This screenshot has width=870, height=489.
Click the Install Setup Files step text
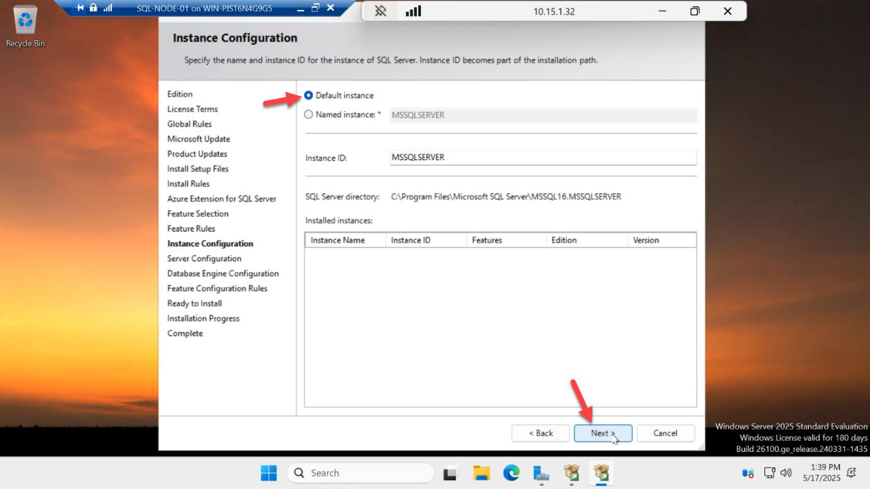click(x=198, y=169)
